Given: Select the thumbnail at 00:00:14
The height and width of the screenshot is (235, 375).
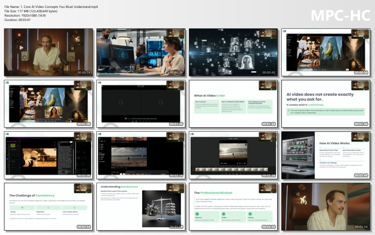Looking at the screenshot, I should pyautogui.click(x=48, y=52).
